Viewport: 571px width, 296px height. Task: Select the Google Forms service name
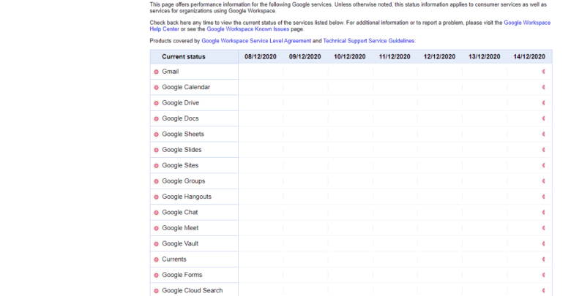182,275
